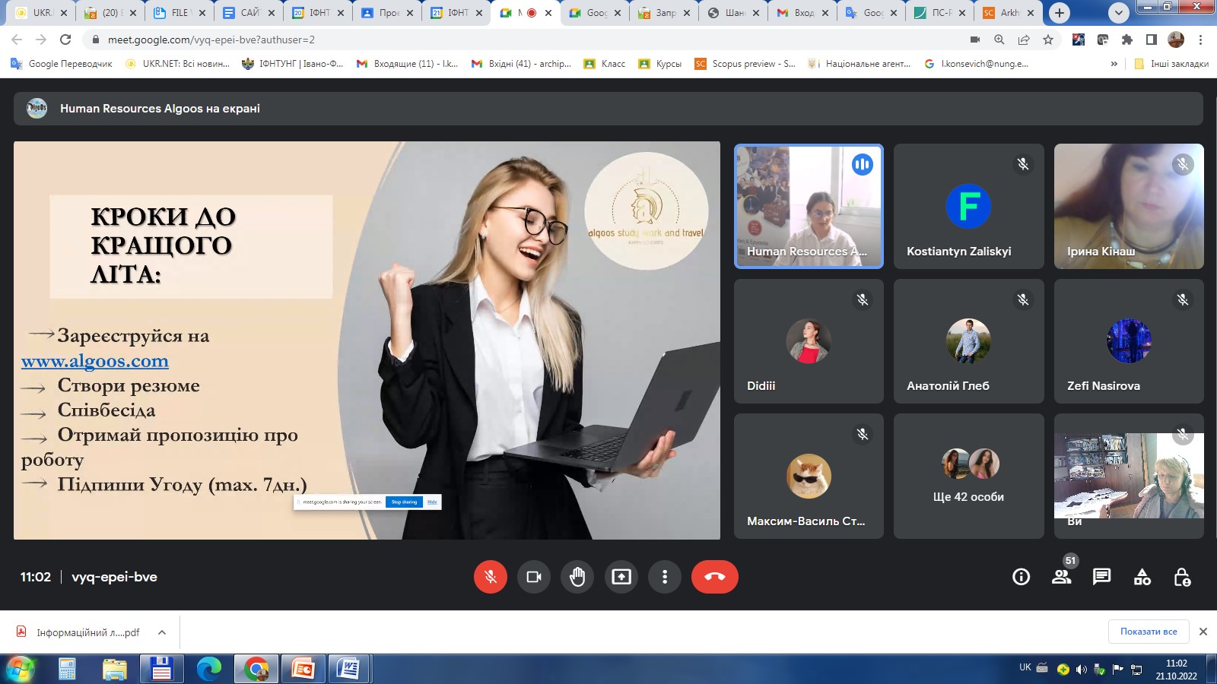Raise hand in the meeting
The image size is (1217, 684).
(577, 577)
